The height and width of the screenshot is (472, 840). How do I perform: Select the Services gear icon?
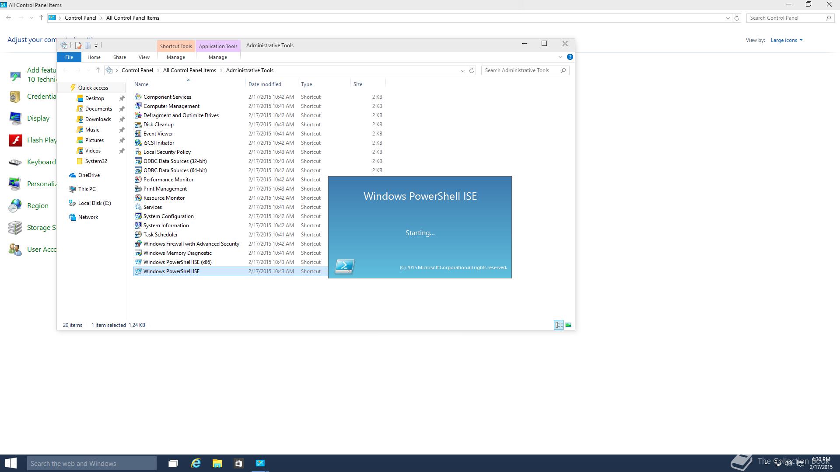point(138,207)
